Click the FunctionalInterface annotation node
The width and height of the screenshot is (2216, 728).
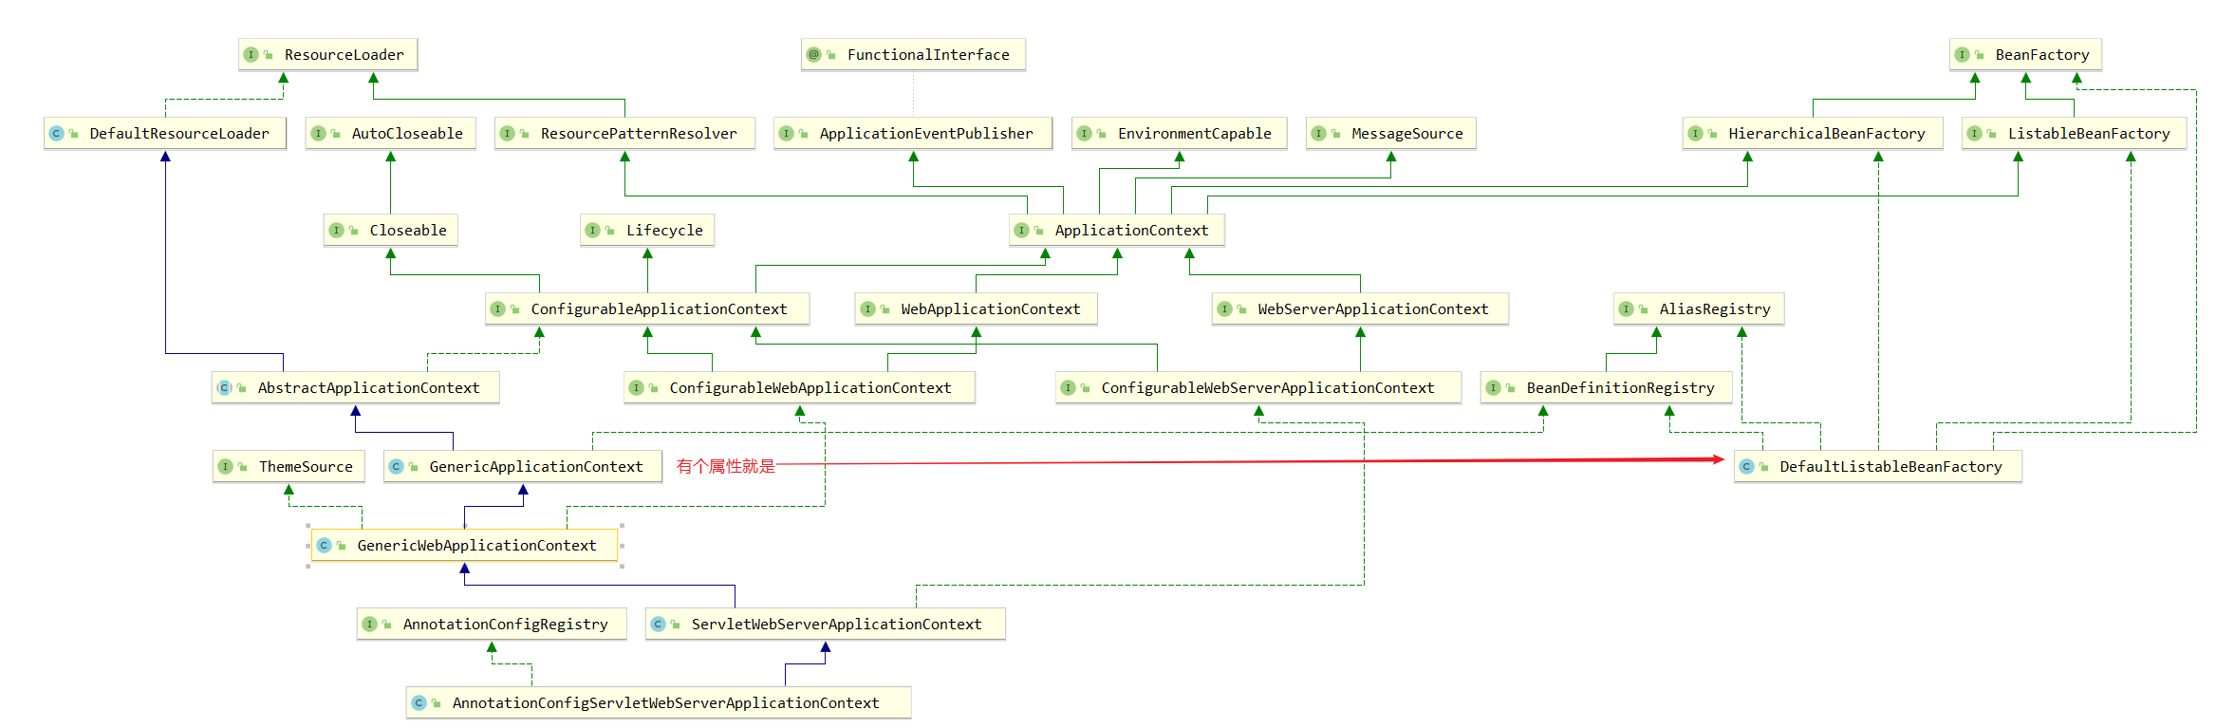913,55
